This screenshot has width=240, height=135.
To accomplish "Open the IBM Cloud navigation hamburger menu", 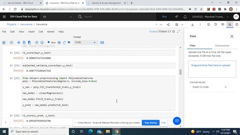I will click(4, 16).
